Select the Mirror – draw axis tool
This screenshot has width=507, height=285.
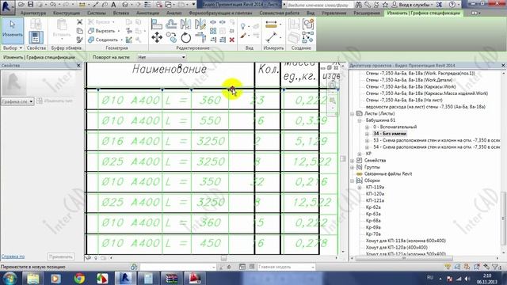[x=200, y=25]
